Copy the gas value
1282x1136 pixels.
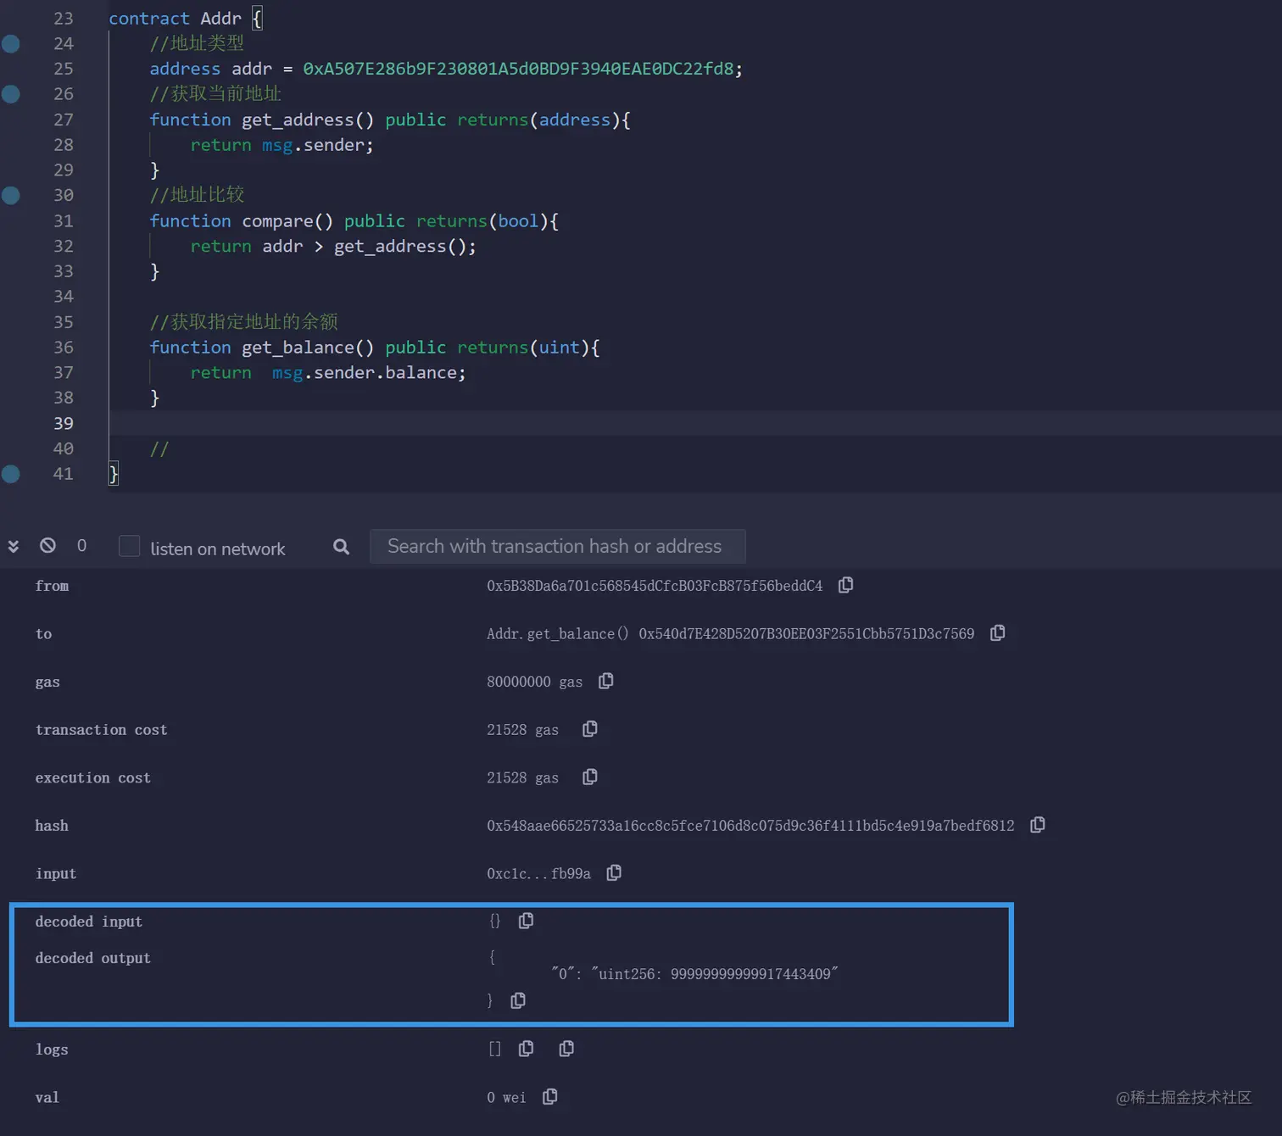pos(606,681)
